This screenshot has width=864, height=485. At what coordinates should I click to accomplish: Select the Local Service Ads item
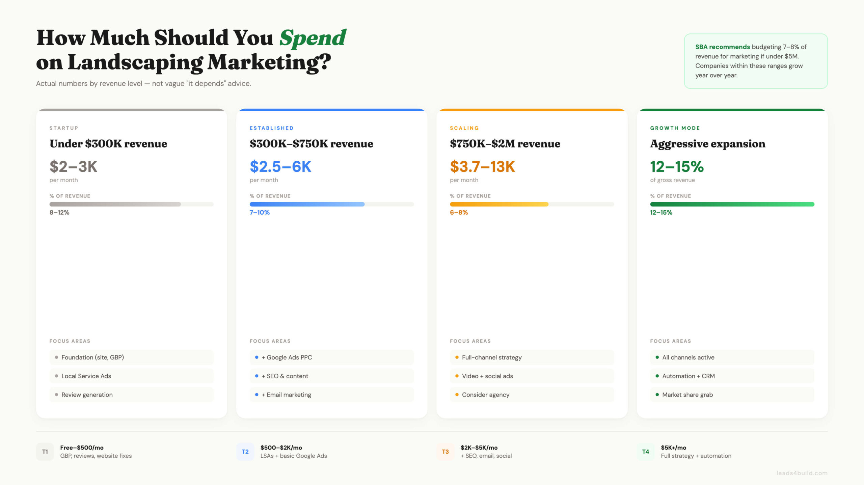(131, 376)
